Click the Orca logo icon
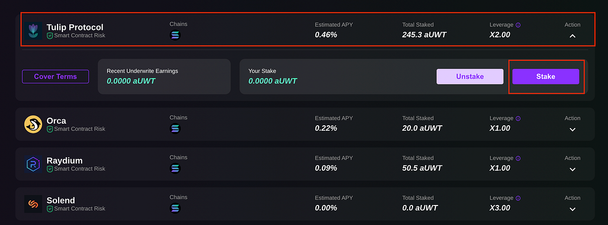 click(x=33, y=124)
